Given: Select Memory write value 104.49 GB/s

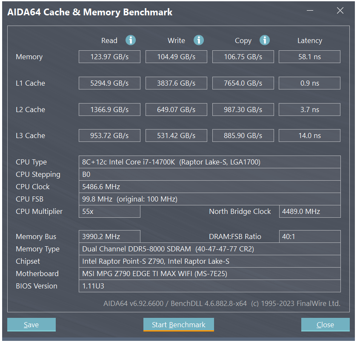Looking at the screenshot, I should pos(176,57).
